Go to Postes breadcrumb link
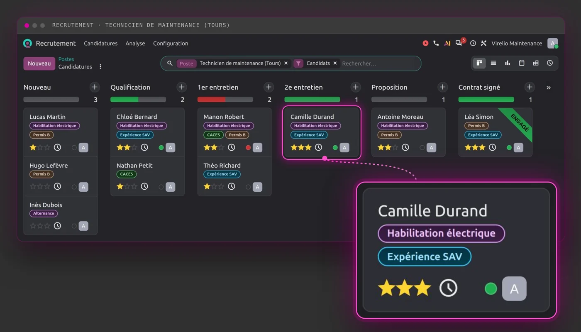The width and height of the screenshot is (581, 332). 66,59
